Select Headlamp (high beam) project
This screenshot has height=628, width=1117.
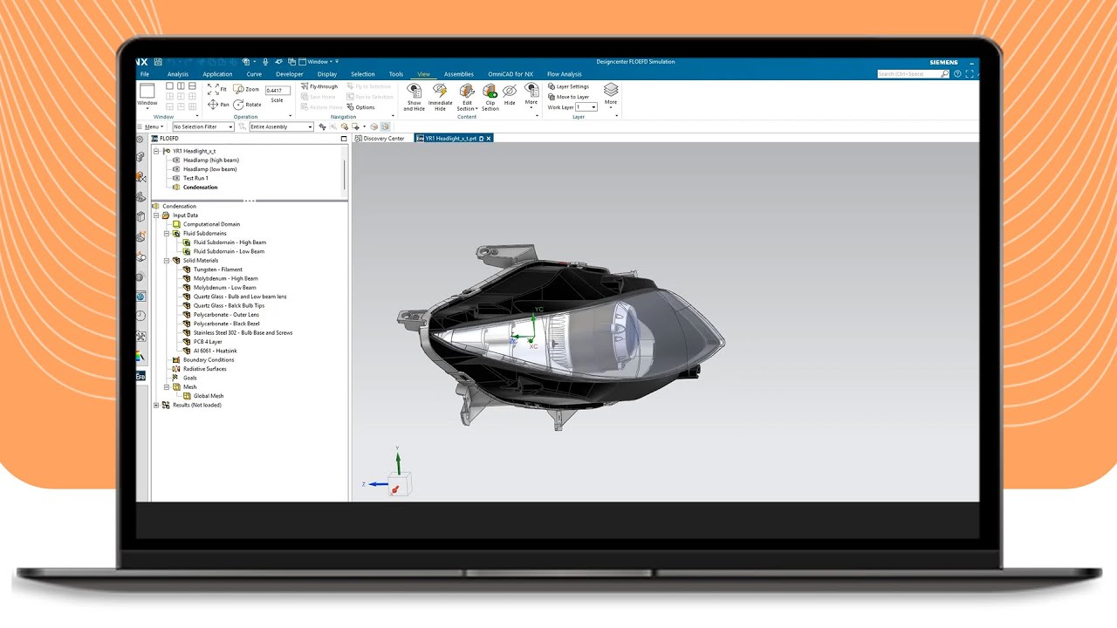pos(210,160)
